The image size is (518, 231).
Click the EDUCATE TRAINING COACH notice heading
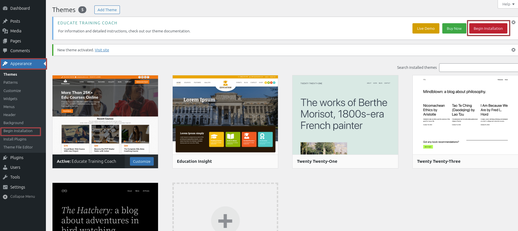(87, 23)
